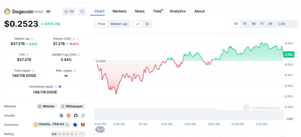This screenshot has width=301, height=137.
Task: Click the 3.44% Vol/Mkt Cap value
Action: (66, 60)
